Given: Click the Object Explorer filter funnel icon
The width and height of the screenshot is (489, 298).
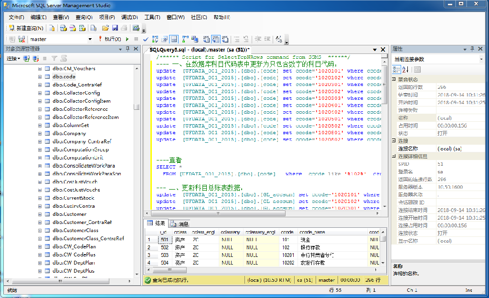Looking at the screenshot, I should point(54,59).
